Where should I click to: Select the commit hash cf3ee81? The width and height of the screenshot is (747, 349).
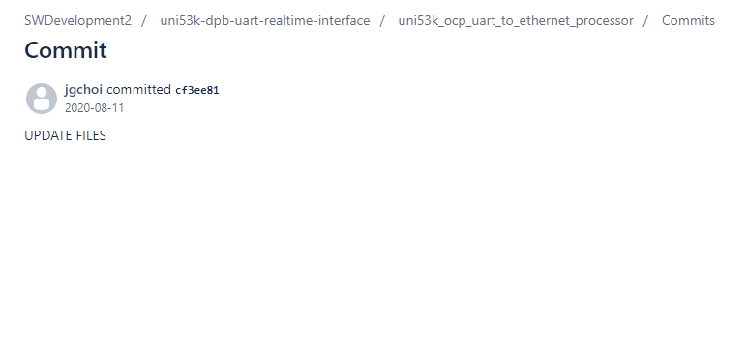click(197, 91)
